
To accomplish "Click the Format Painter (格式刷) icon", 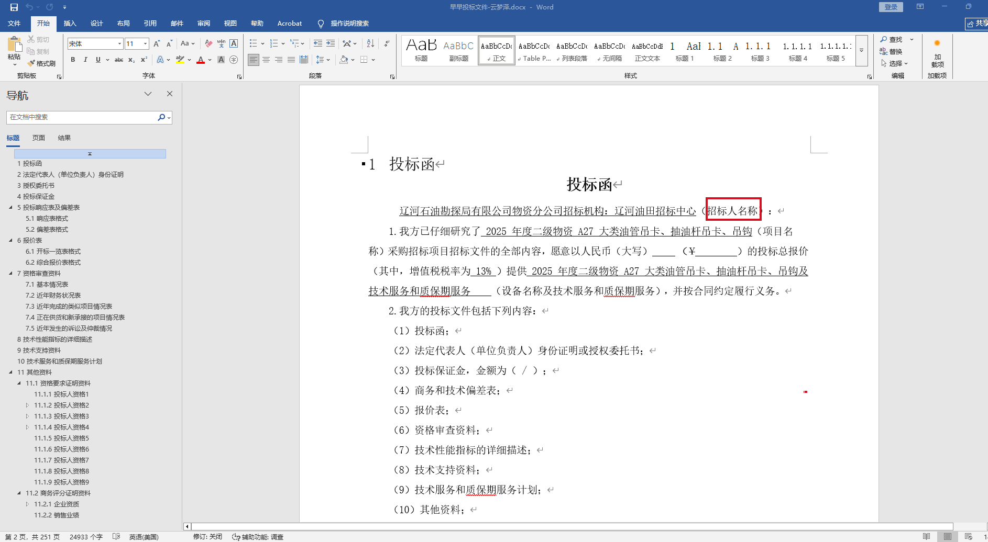I will tap(41, 63).
